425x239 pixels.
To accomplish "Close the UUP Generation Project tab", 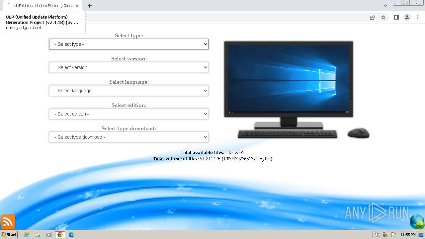I will click(x=77, y=6).
